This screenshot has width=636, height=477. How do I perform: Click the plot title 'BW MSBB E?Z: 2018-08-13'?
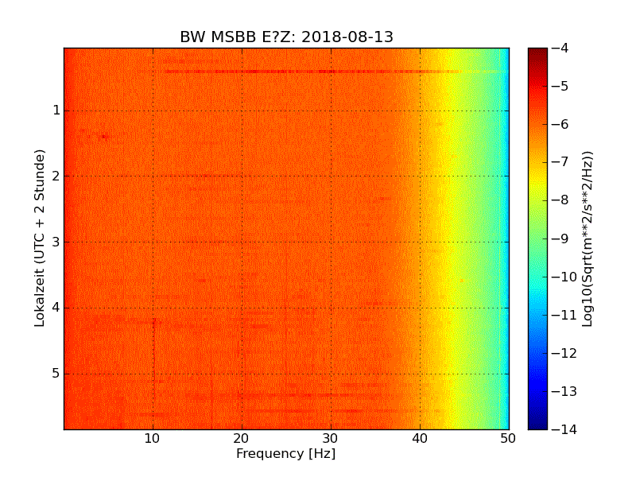pos(286,37)
